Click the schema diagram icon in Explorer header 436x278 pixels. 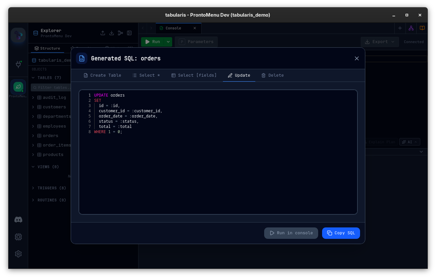pyautogui.click(x=120, y=33)
